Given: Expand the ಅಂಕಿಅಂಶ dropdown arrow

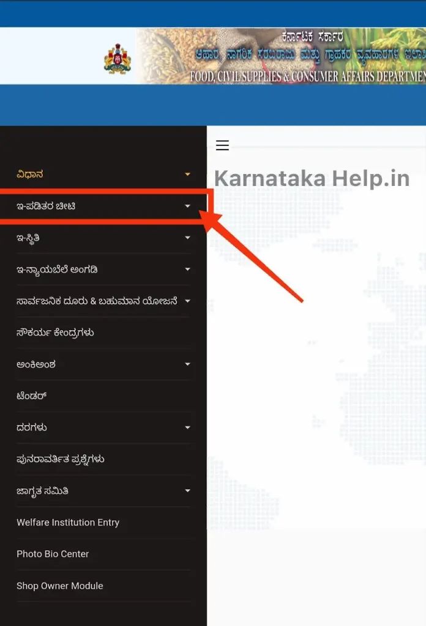Looking at the screenshot, I should click(x=187, y=364).
